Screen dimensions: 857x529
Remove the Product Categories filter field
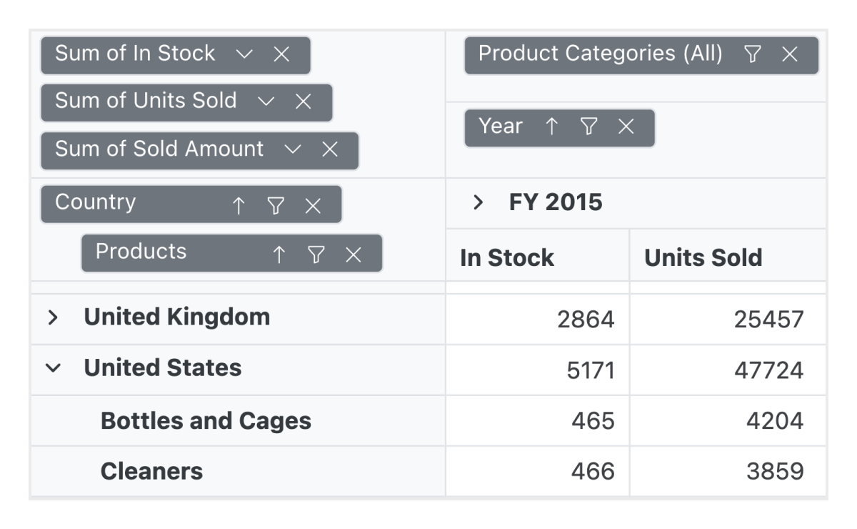[x=789, y=55]
